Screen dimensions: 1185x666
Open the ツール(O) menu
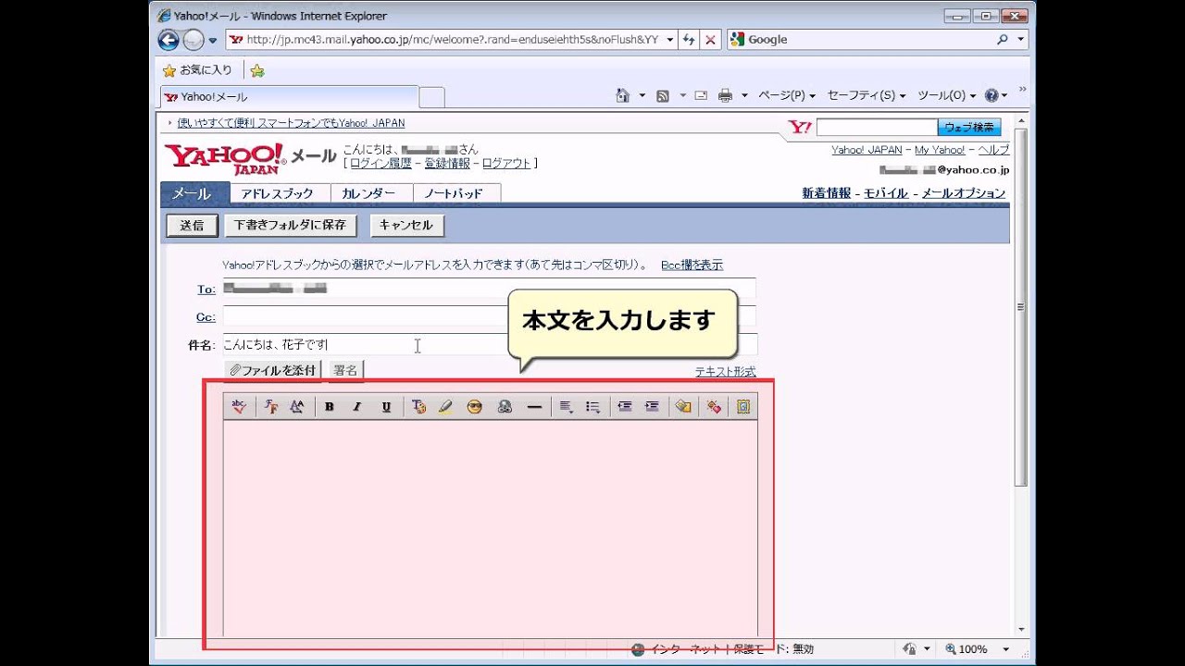click(x=947, y=95)
